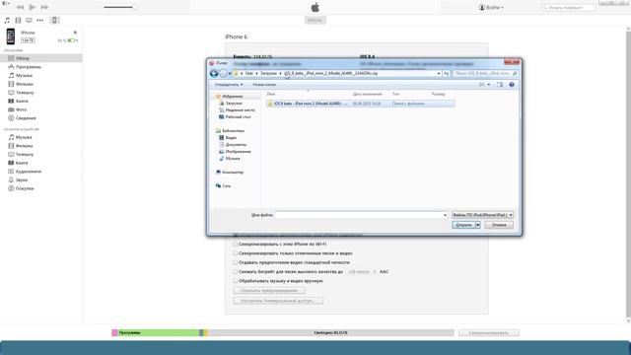Open the TV Shows library icon in toolbar
Viewport: 631px width, 355px height.
tap(29, 20)
